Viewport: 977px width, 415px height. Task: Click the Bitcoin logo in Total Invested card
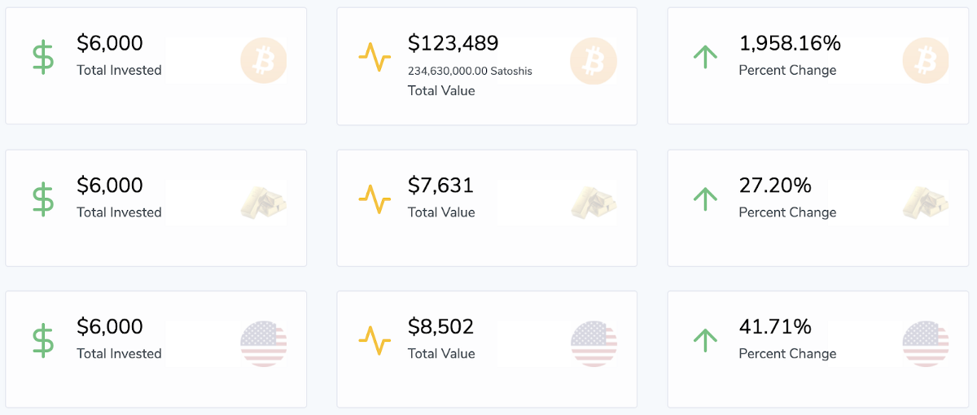(264, 61)
